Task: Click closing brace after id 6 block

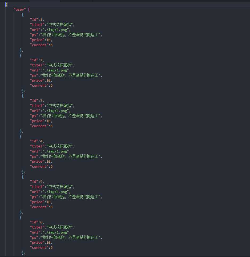Action: click(23, 252)
